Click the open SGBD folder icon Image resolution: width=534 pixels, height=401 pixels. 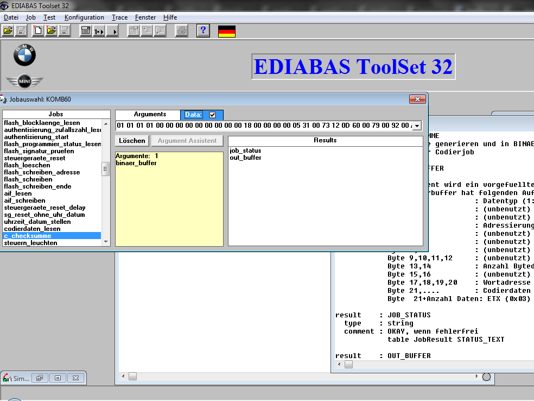click(8, 30)
